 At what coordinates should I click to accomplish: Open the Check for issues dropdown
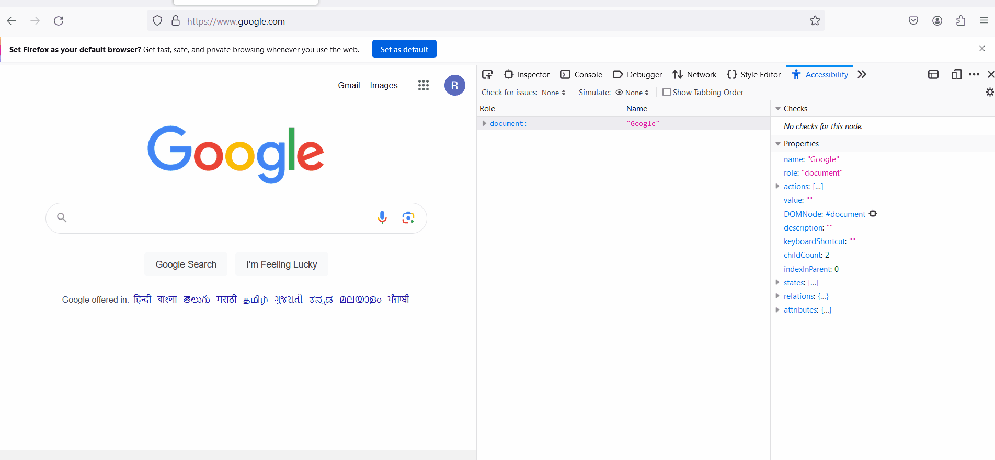(553, 93)
